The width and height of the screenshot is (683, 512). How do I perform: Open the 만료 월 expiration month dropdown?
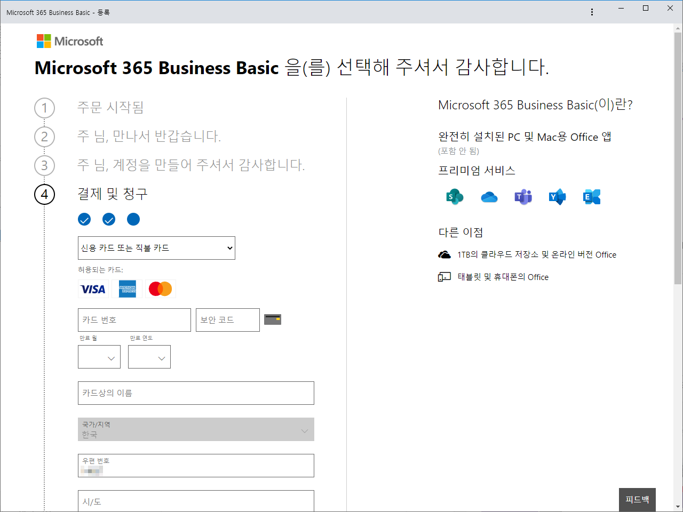click(x=99, y=357)
